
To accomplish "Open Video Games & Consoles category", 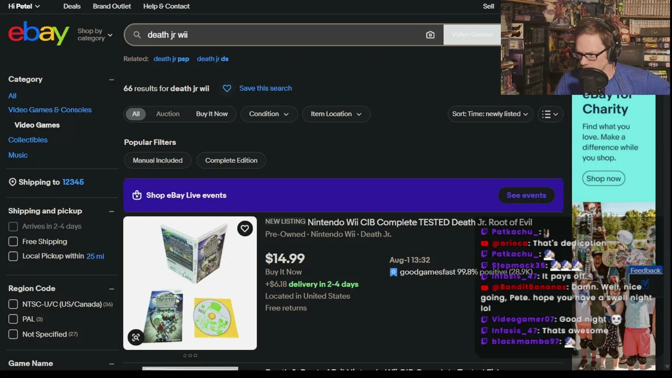I will pos(50,110).
